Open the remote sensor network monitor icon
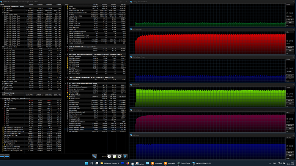Screen dimensions: 296x166 [94, 156]
